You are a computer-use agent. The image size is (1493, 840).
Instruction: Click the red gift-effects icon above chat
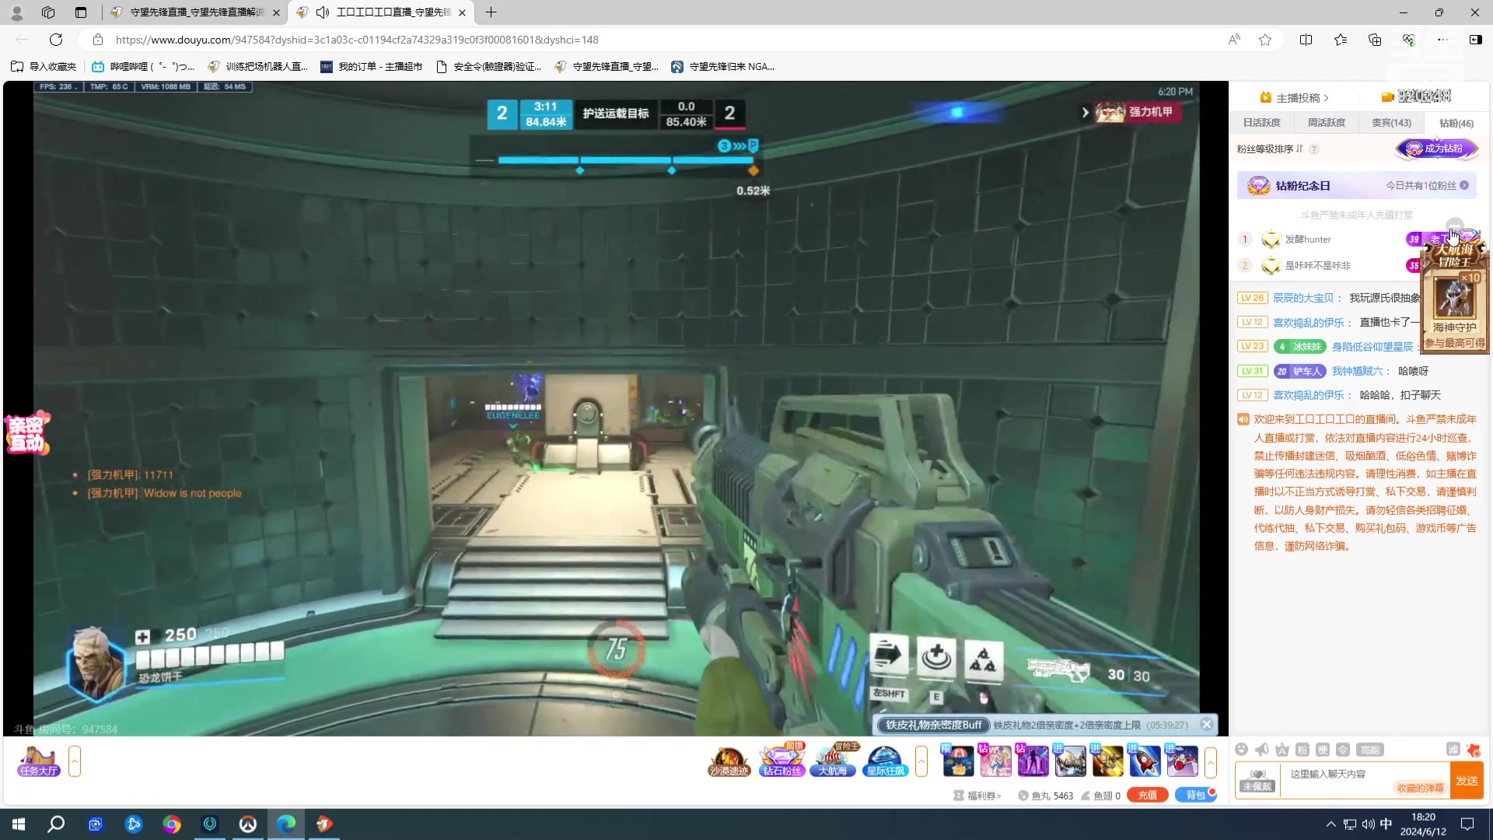click(1473, 750)
